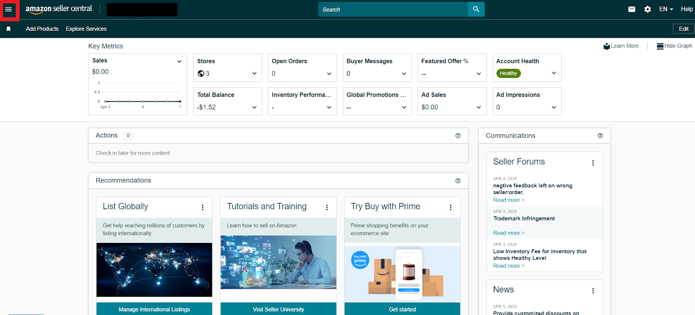Click Manage International Listings button
Image resolution: width=695 pixels, height=315 pixels.
[154, 309]
